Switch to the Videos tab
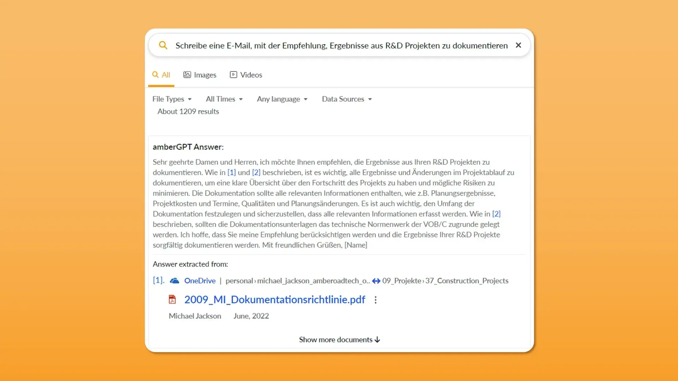 [246, 75]
